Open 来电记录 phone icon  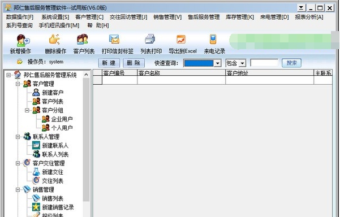point(213,39)
